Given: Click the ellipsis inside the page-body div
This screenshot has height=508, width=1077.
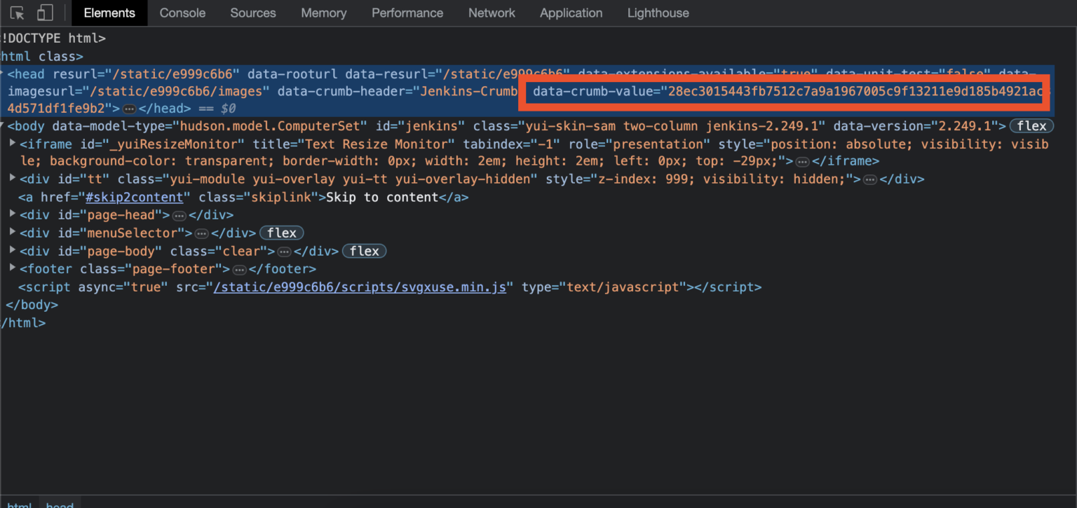Looking at the screenshot, I should click(284, 252).
